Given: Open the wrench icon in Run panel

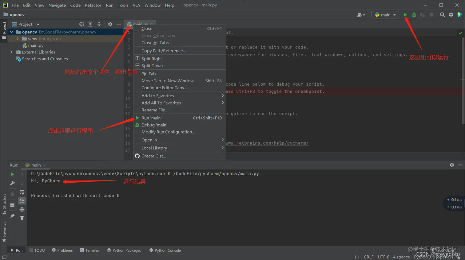Looking at the screenshot, I should click(x=12, y=183).
